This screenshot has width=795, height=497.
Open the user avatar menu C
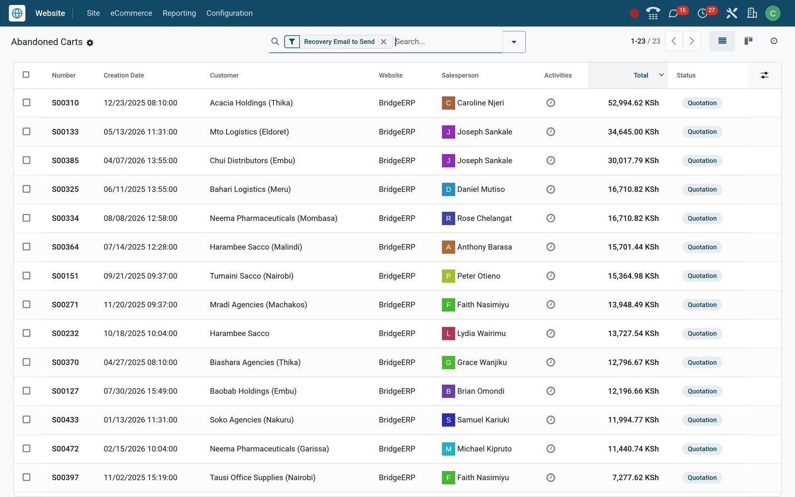click(773, 13)
